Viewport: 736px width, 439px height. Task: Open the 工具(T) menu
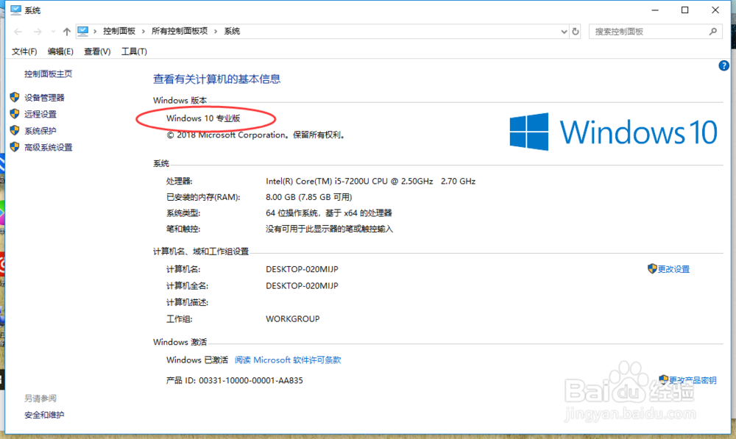(134, 51)
